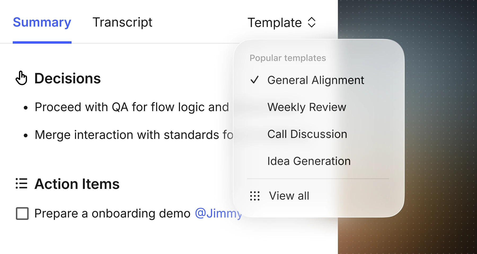Select the Idea Generation template
The width and height of the screenshot is (477, 254).
309,161
